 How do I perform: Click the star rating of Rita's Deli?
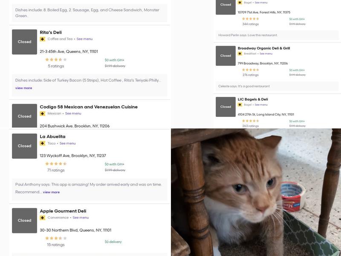tap(56, 60)
